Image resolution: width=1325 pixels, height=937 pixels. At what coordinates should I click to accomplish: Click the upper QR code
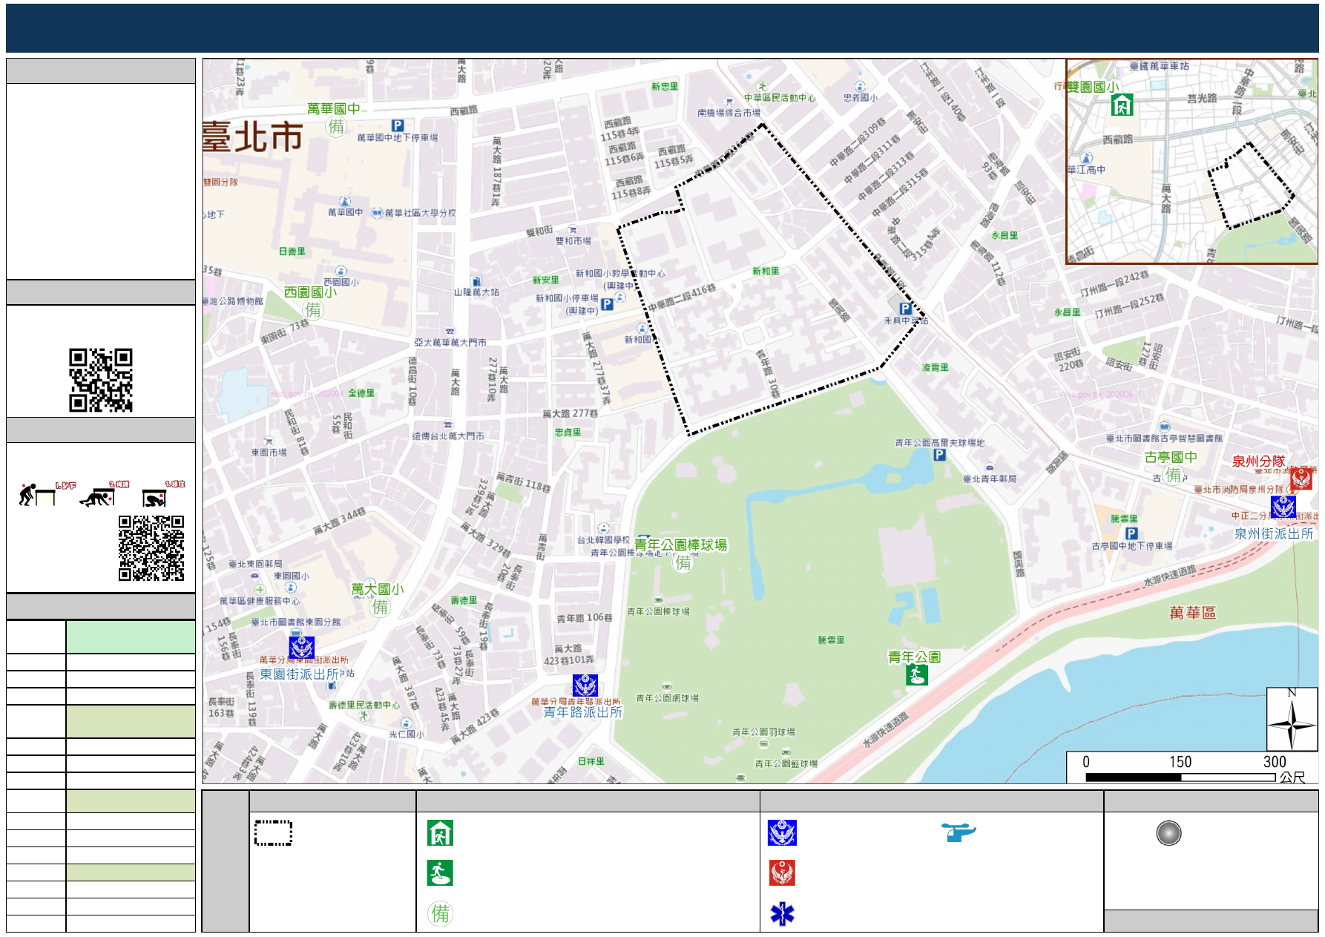[x=101, y=380]
